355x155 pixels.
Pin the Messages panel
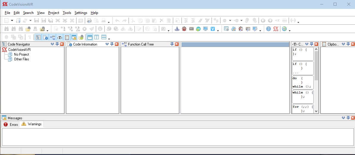click(348, 118)
